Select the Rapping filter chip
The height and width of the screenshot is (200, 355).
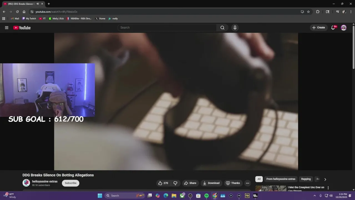[x=306, y=179]
